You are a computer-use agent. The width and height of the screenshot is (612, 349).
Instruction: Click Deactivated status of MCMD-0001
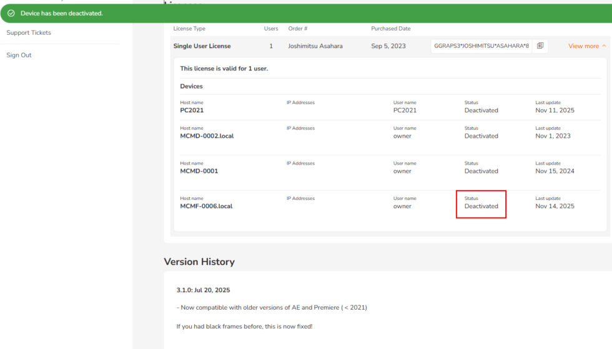tap(481, 171)
